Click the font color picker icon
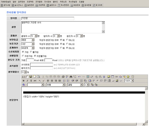The height and width of the screenshot is (132, 149). pos(92,85)
